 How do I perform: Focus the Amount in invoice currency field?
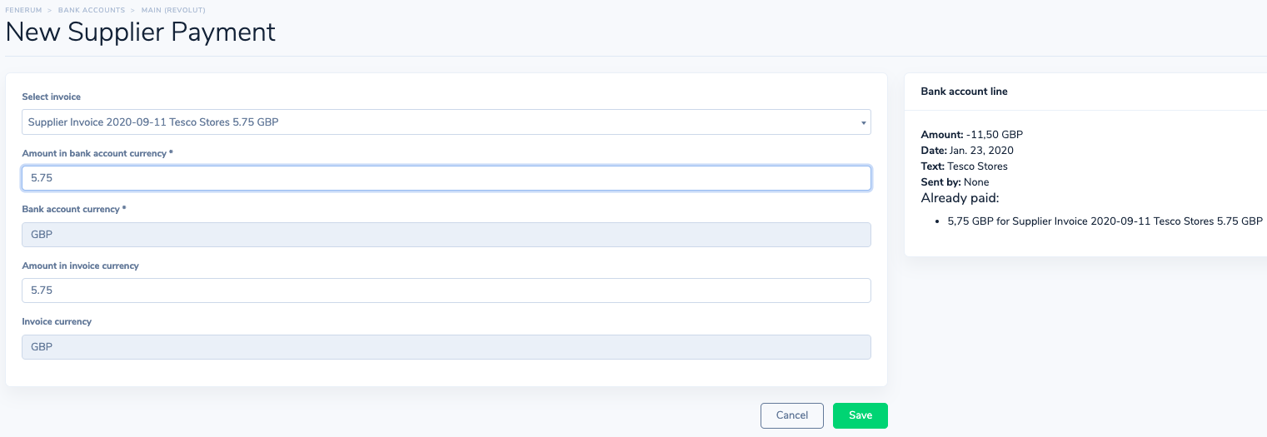(446, 291)
